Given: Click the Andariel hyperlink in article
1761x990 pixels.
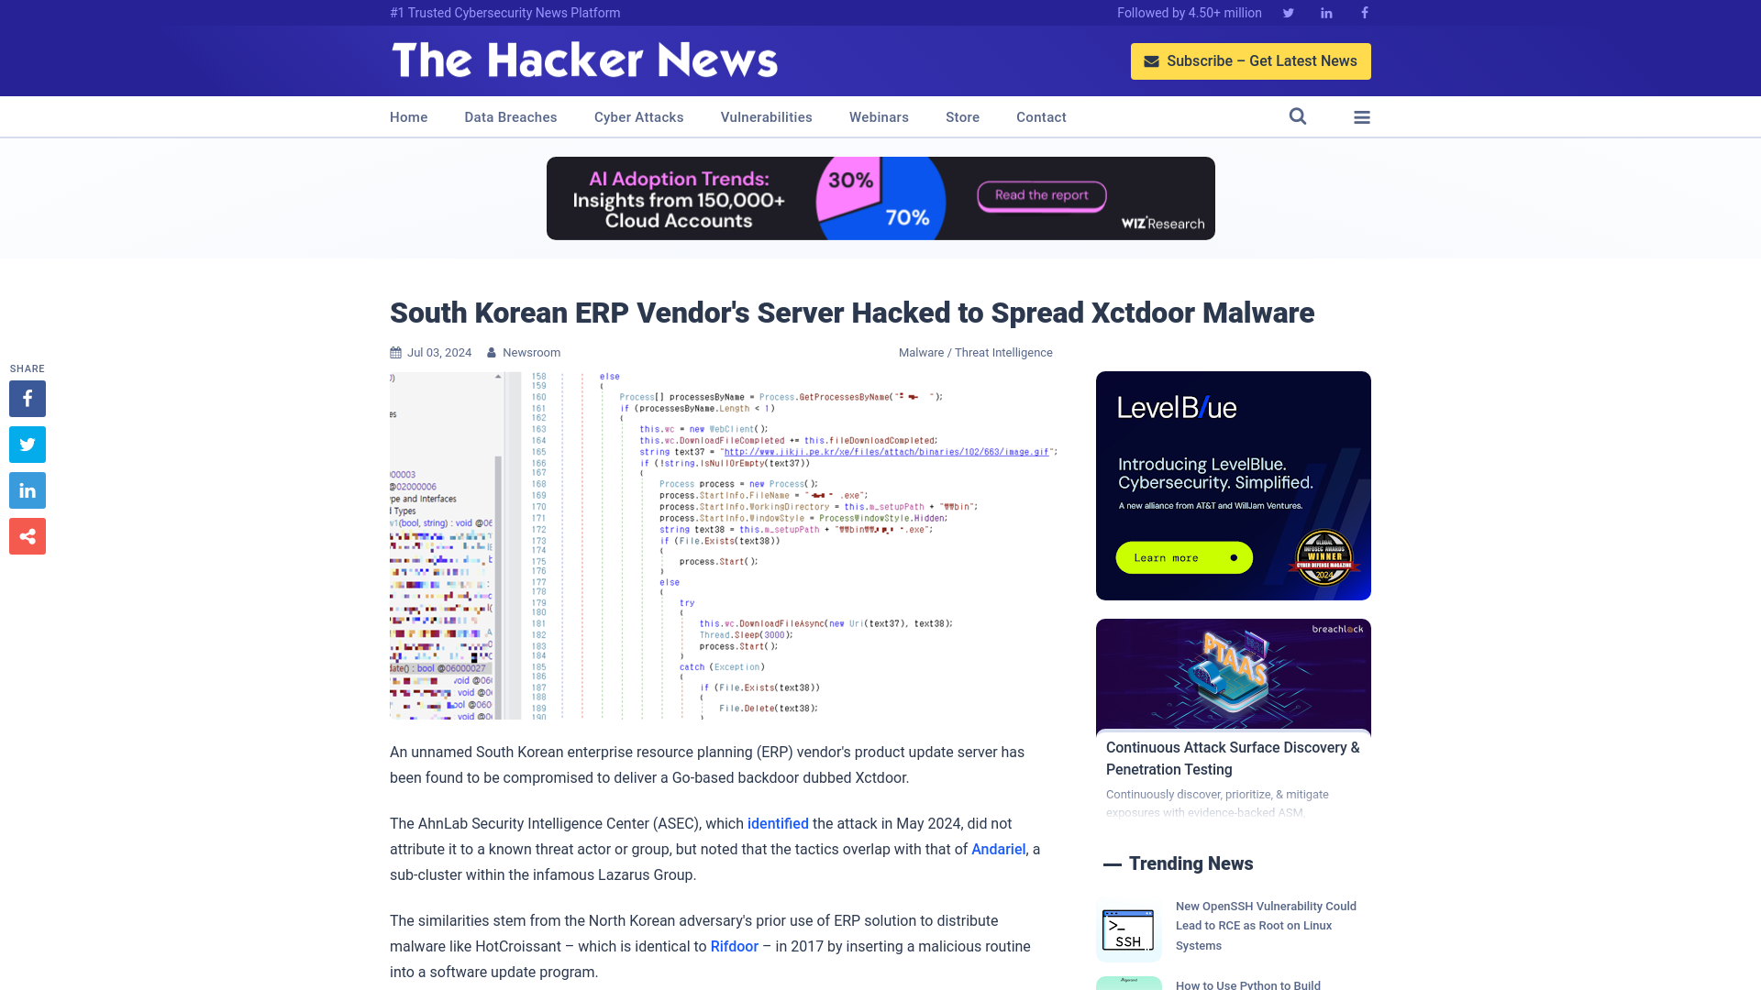Looking at the screenshot, I should coord(998,849).
